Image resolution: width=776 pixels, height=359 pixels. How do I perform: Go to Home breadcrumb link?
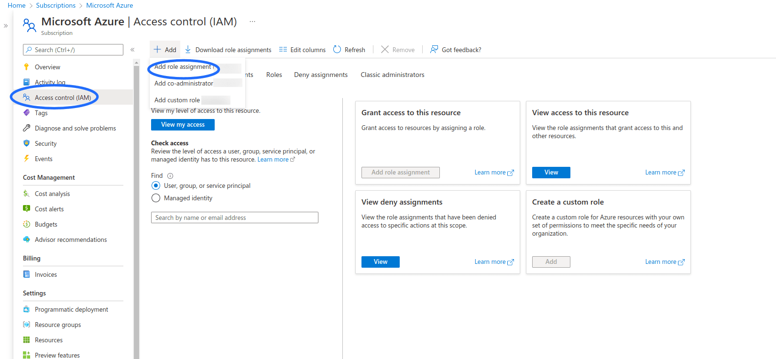17,5
